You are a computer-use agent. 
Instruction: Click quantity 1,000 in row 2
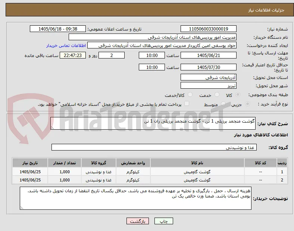pos(65,180)
